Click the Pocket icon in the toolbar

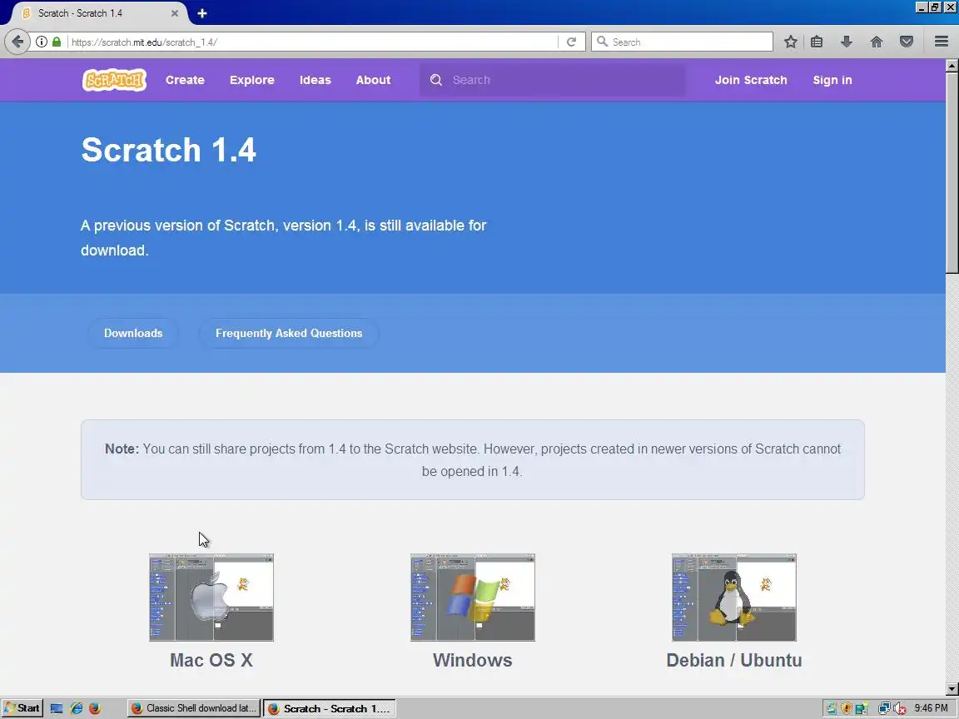pos(907,42)
